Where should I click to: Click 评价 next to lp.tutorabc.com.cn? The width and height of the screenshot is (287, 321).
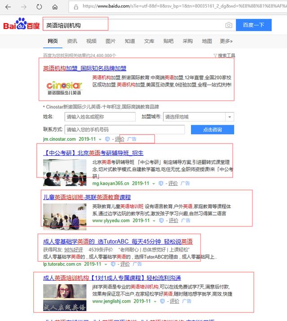click(x=125, y=264)
